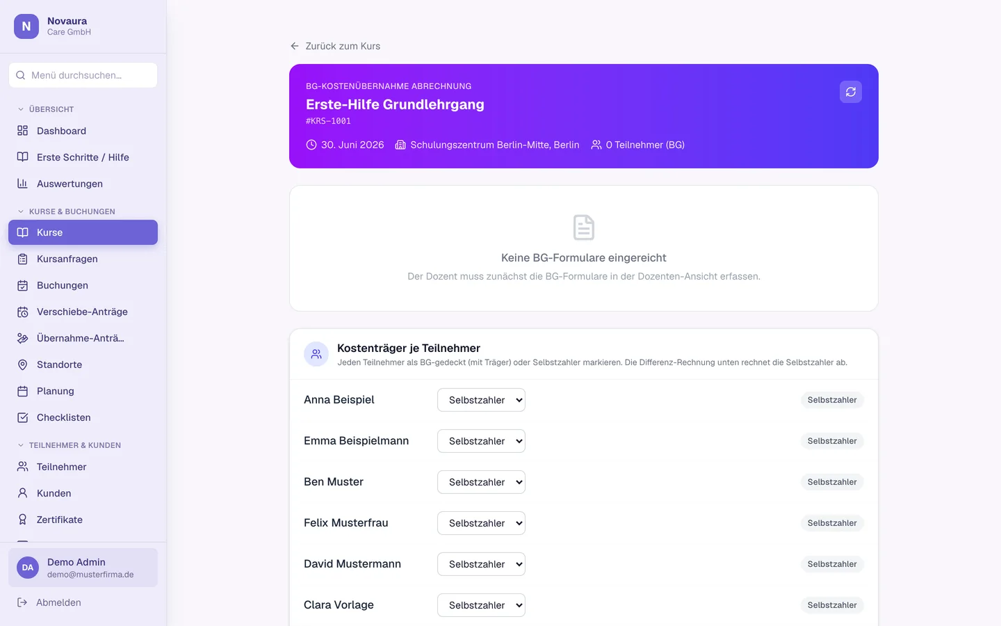Open Kostenträger dropdown for Emma Beispielmann

[x=481, y=441]
